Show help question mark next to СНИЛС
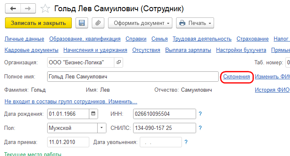290x156 pixels. pos(200,128)
